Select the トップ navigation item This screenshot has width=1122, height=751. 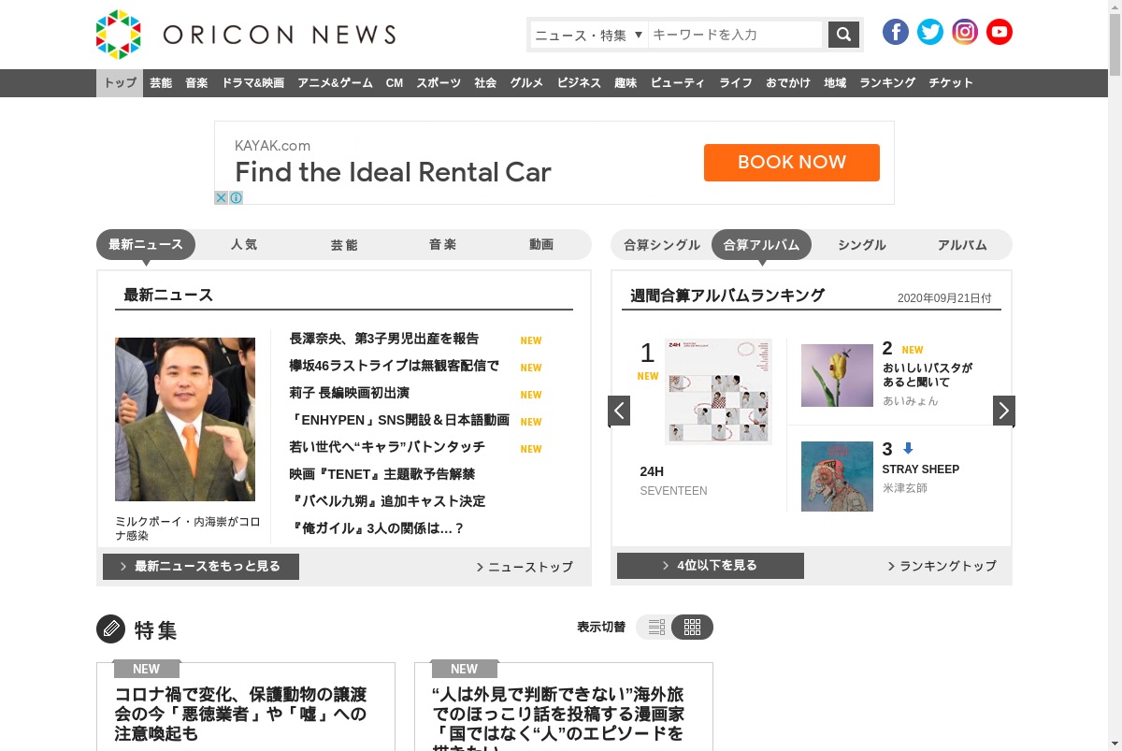tap(120, 83)
